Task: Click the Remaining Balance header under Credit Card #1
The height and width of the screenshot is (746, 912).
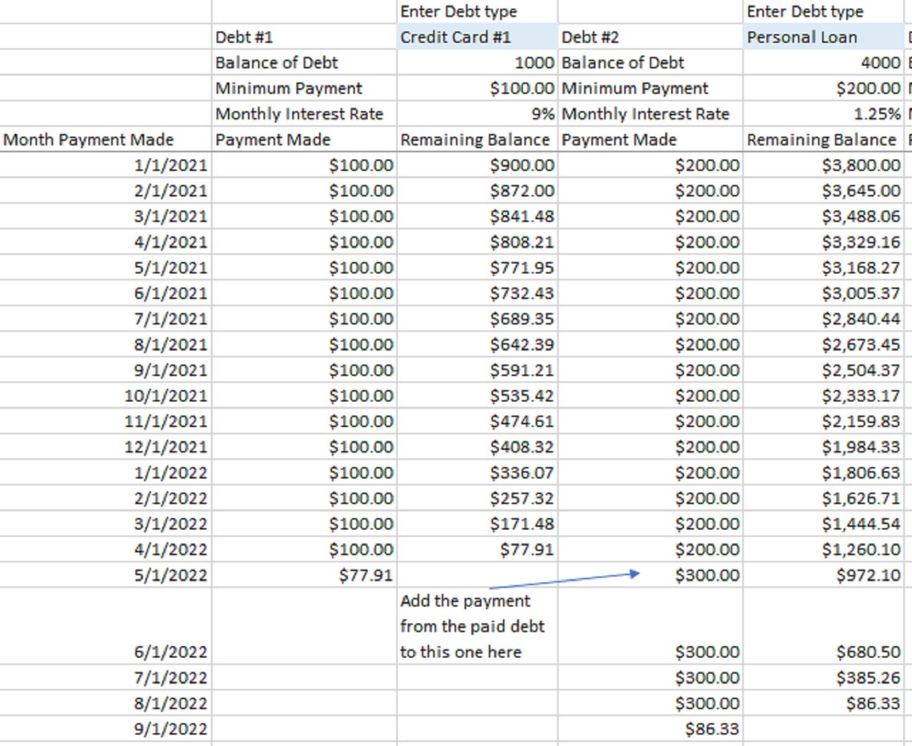Action: click(x=476, y=139)
